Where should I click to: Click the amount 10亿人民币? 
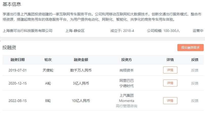pyautogui.click(x=81, y=101)
